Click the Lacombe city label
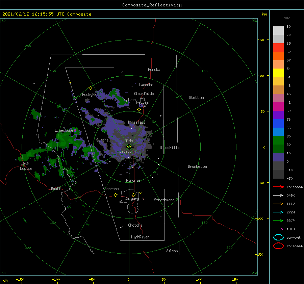 coord(146,85)
